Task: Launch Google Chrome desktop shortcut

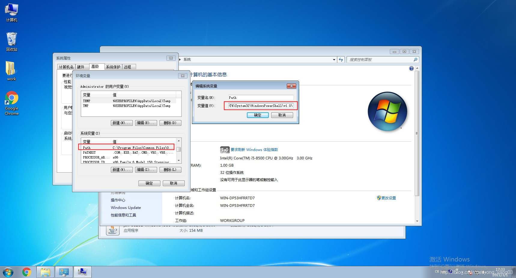Action: point(11,103)
